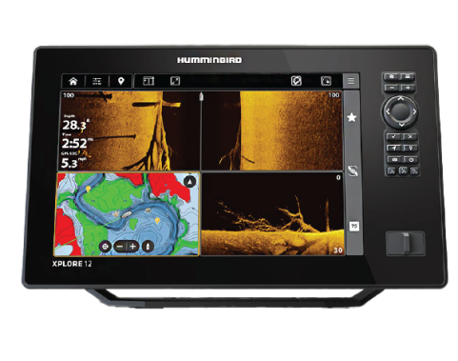Click the up arrow on the directional pad
The image size is (458, 361).
click(x=401, y=98)
